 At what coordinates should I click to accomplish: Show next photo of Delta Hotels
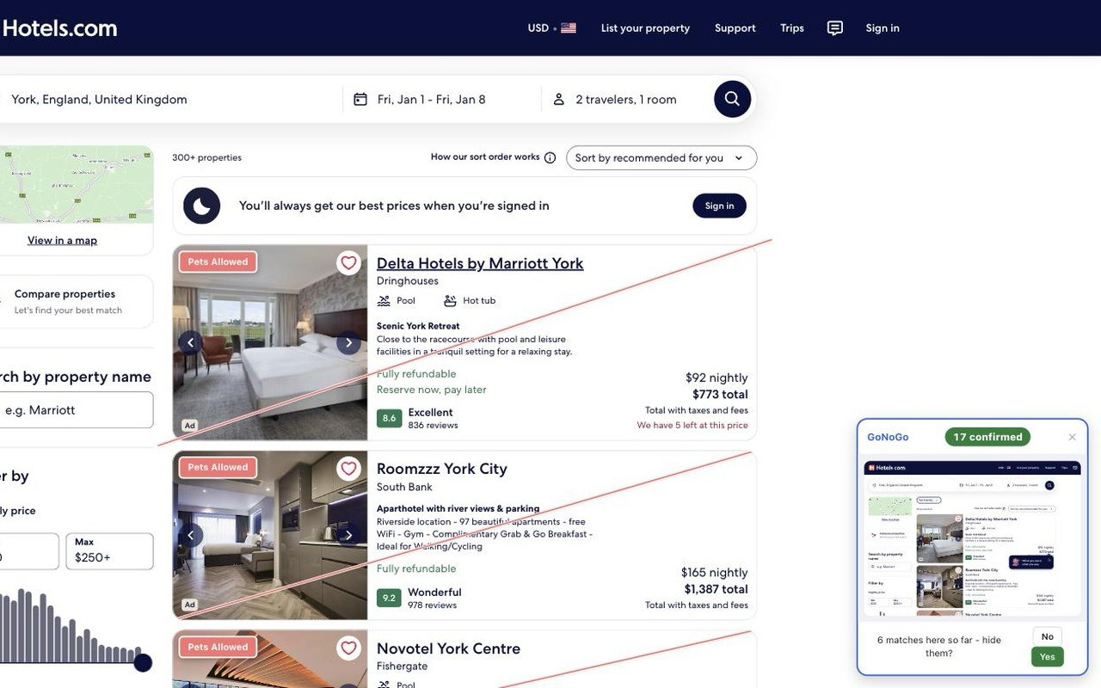[348, 343]
